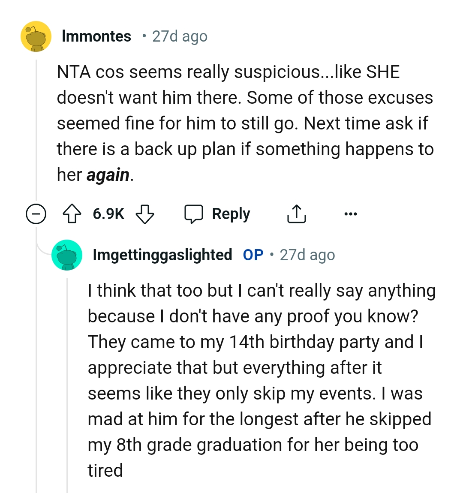Toggle the upvote off for the comment
Viewport: 463px width, 493px height.
pos(73,213)
